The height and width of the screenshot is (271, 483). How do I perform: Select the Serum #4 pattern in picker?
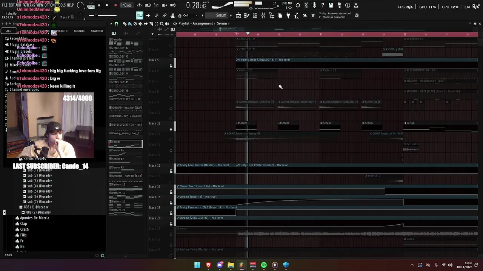126,152
